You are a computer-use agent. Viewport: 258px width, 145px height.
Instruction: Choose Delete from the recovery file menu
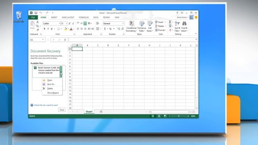coord(52,89)
